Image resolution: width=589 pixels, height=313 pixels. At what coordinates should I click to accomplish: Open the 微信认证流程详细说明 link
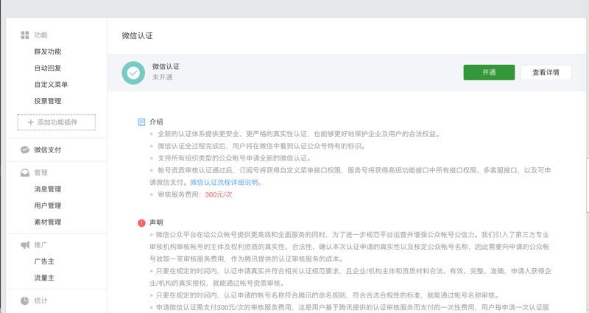click(224, 182)
